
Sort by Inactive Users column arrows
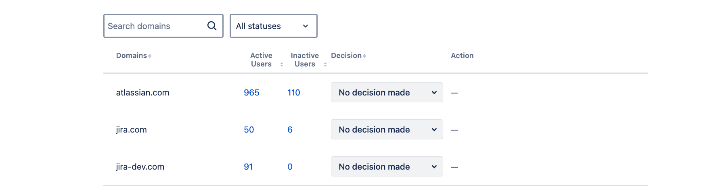(325, 64)
